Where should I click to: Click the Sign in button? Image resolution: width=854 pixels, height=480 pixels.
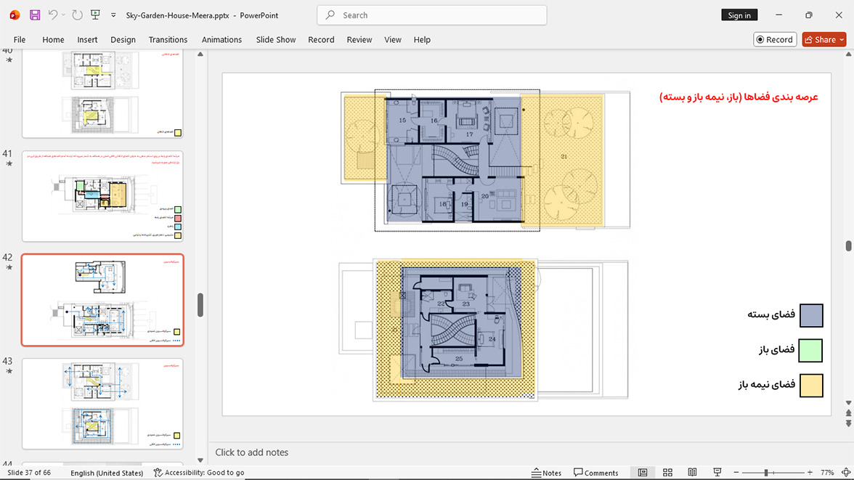coord(739,15)
